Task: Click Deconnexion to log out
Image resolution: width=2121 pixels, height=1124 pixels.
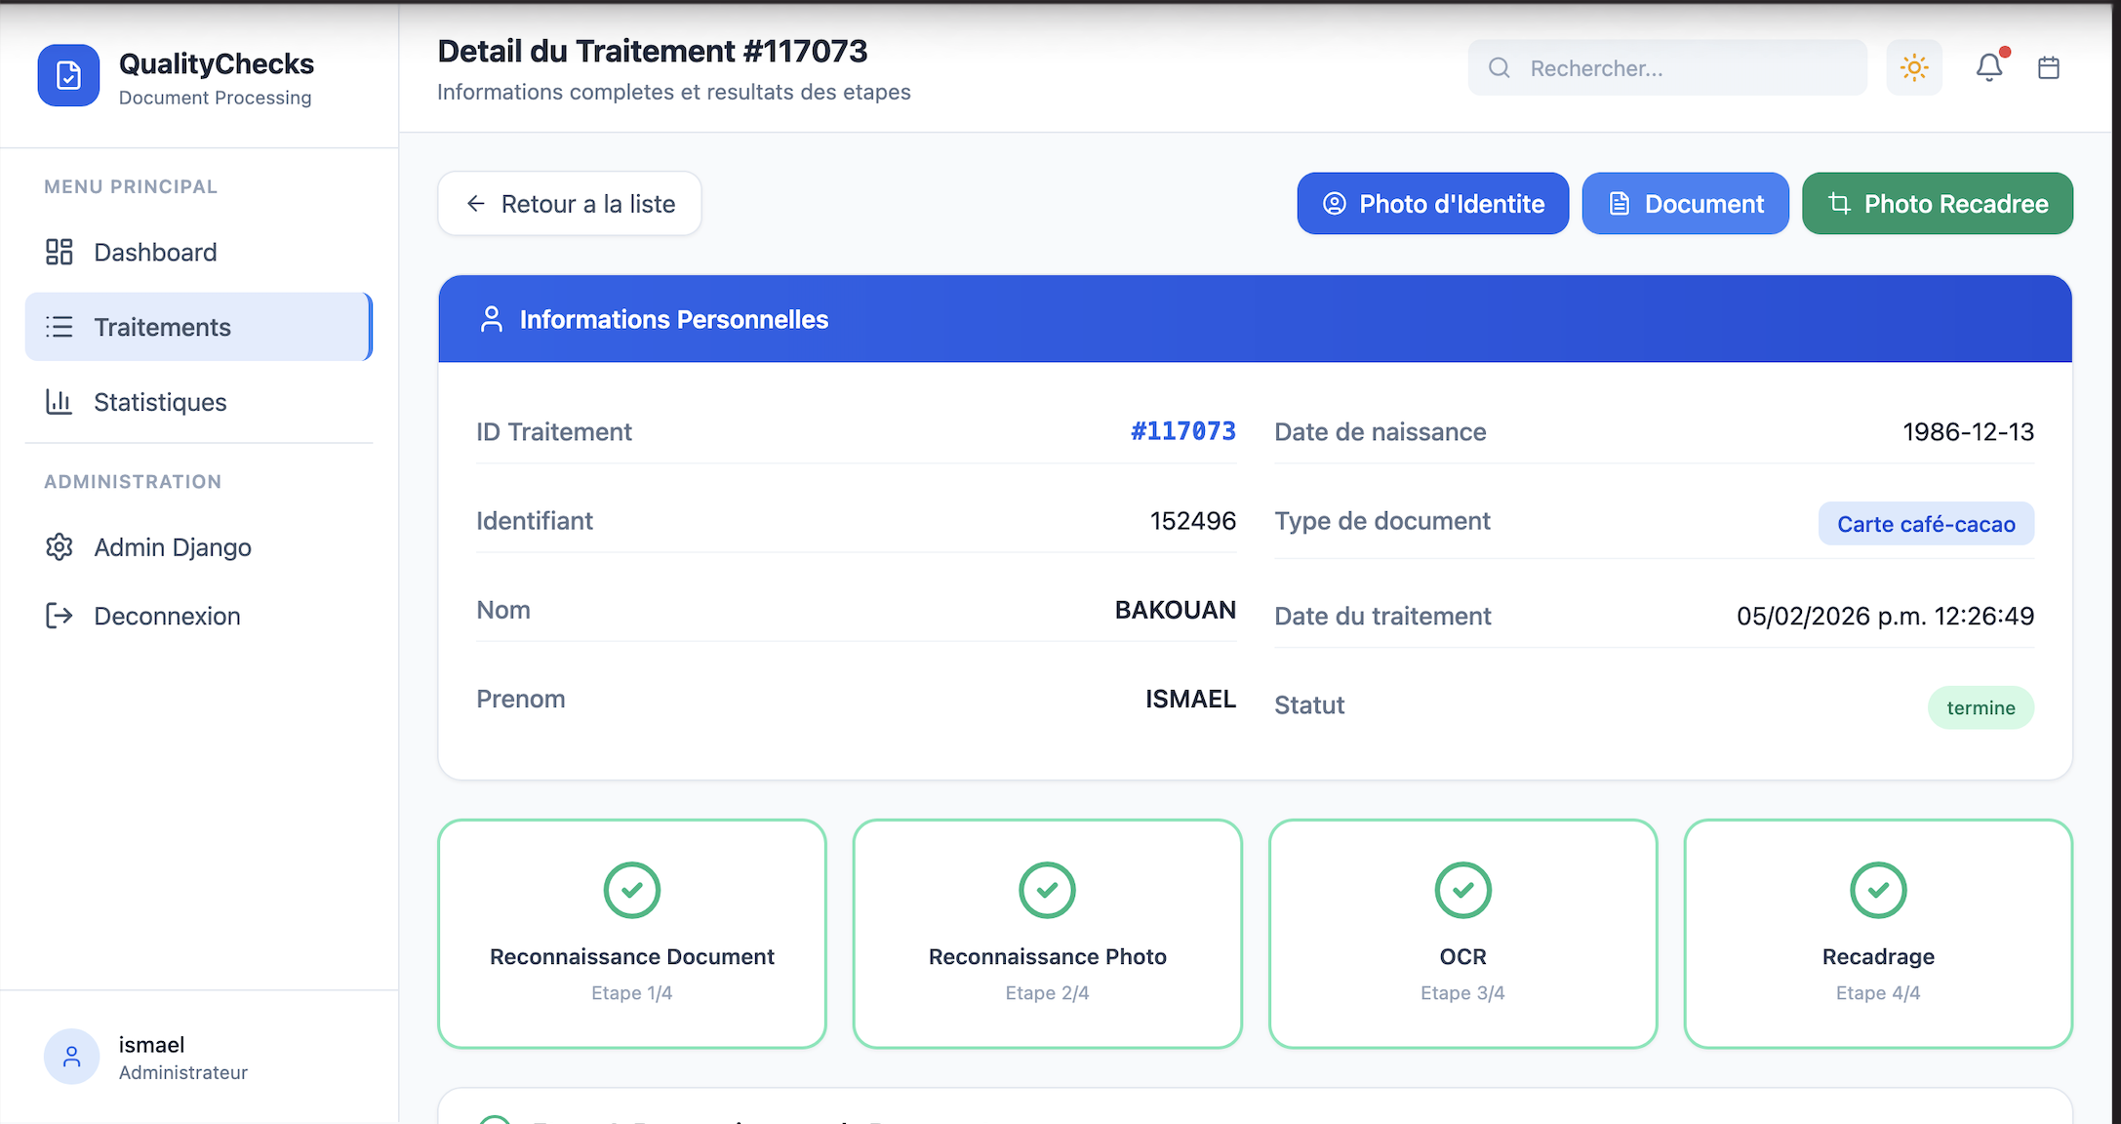Action: pyautogui.click(x=167, y=617)
